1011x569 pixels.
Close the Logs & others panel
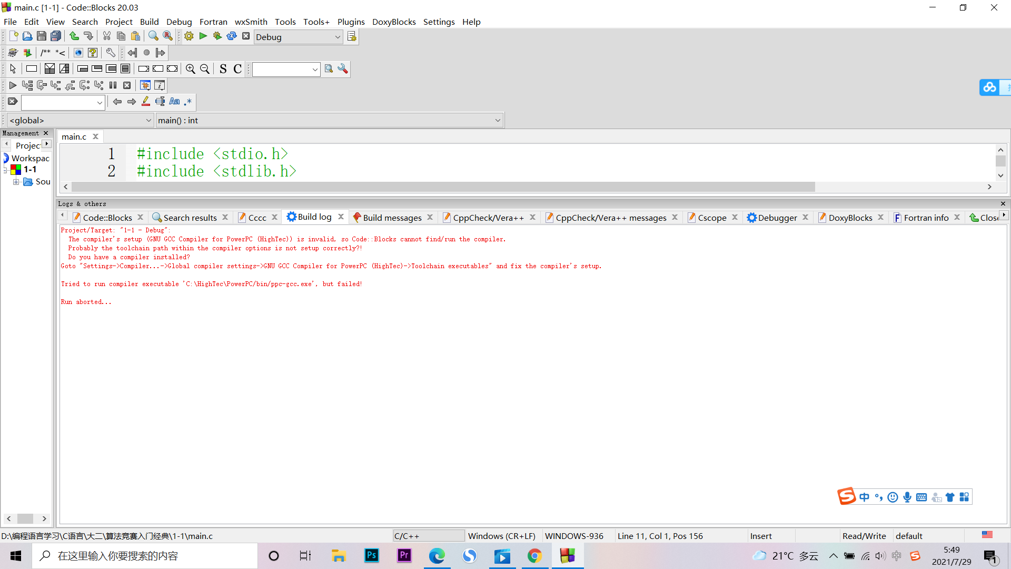(x=1003, y=203)
